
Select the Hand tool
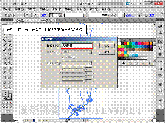pyautogui.click(x=4, y=87)
